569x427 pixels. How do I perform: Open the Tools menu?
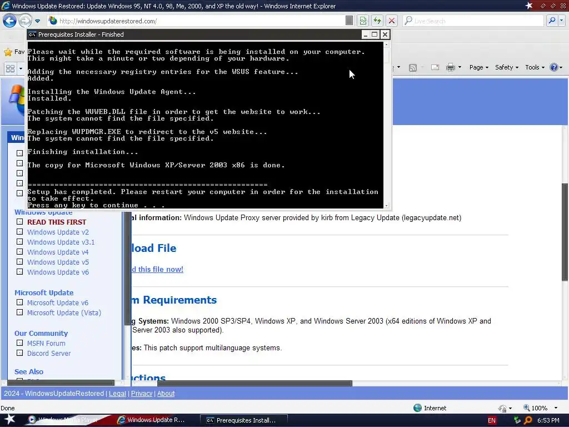pyautogui.click(x=535, y=67)
